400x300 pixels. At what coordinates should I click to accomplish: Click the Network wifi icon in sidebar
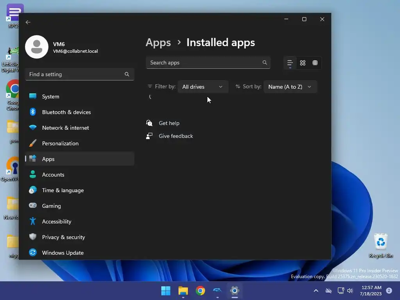click(33, 127)
